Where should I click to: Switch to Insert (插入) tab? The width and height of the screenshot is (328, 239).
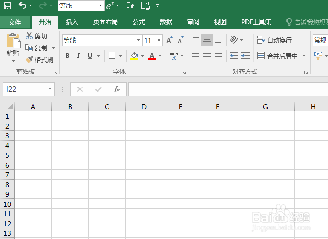tap(72, 22)
